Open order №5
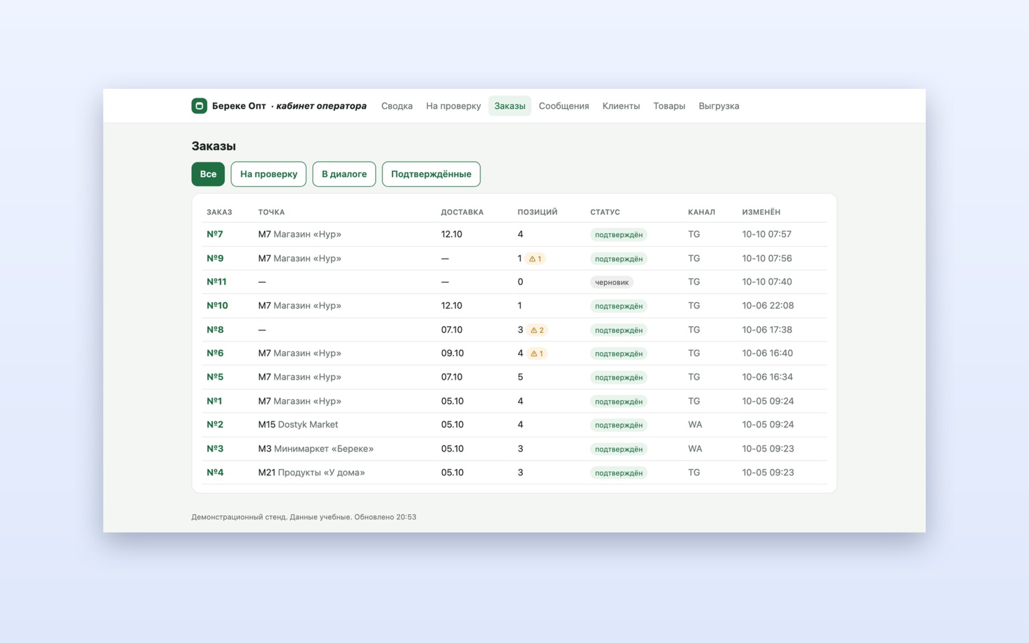The width and height of the screenshot is (1029, 643). coord(215,377)
